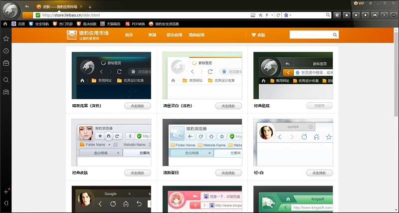Expand the dropdown arrow next to lightning icon
This screenshot has width=399, height=213.
coord(272,15)
